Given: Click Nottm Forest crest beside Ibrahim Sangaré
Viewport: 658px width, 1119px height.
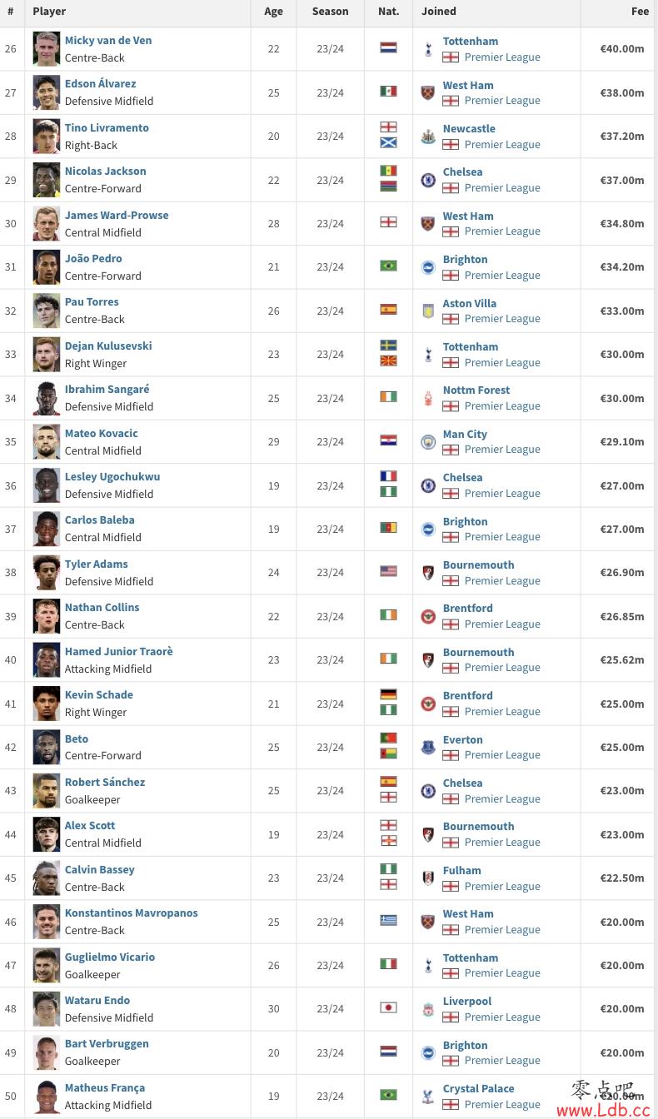Looking at the screenshot, I should (428, 398).
